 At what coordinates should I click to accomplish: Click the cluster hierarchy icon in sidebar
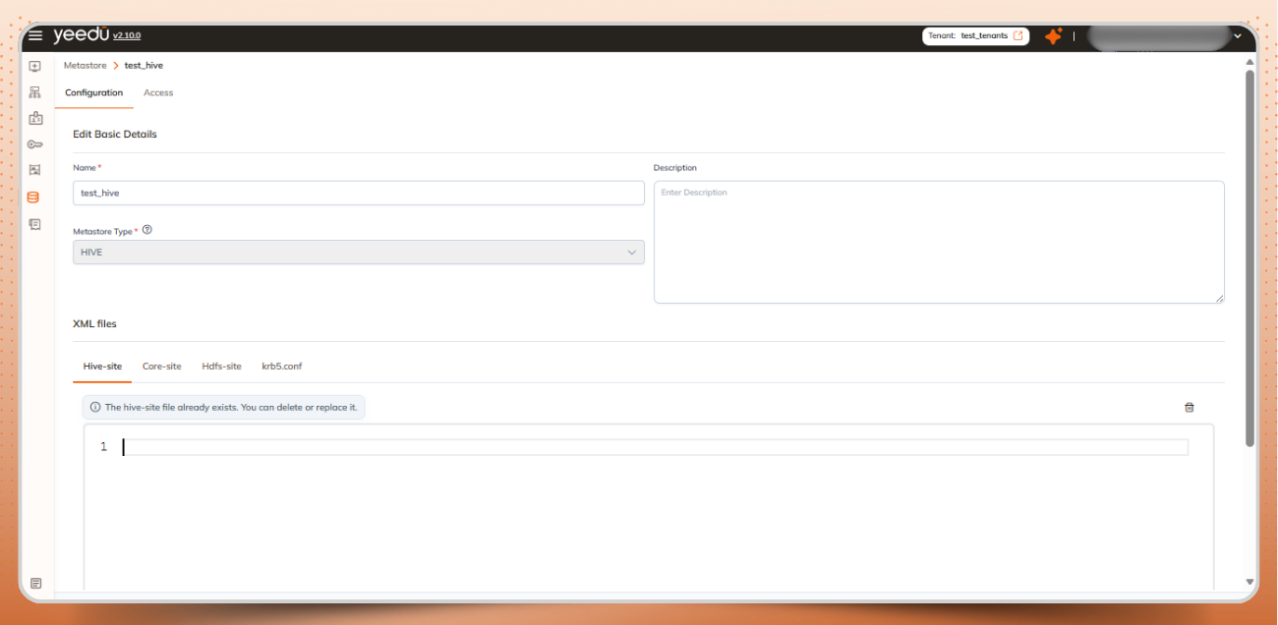point(34,91)
